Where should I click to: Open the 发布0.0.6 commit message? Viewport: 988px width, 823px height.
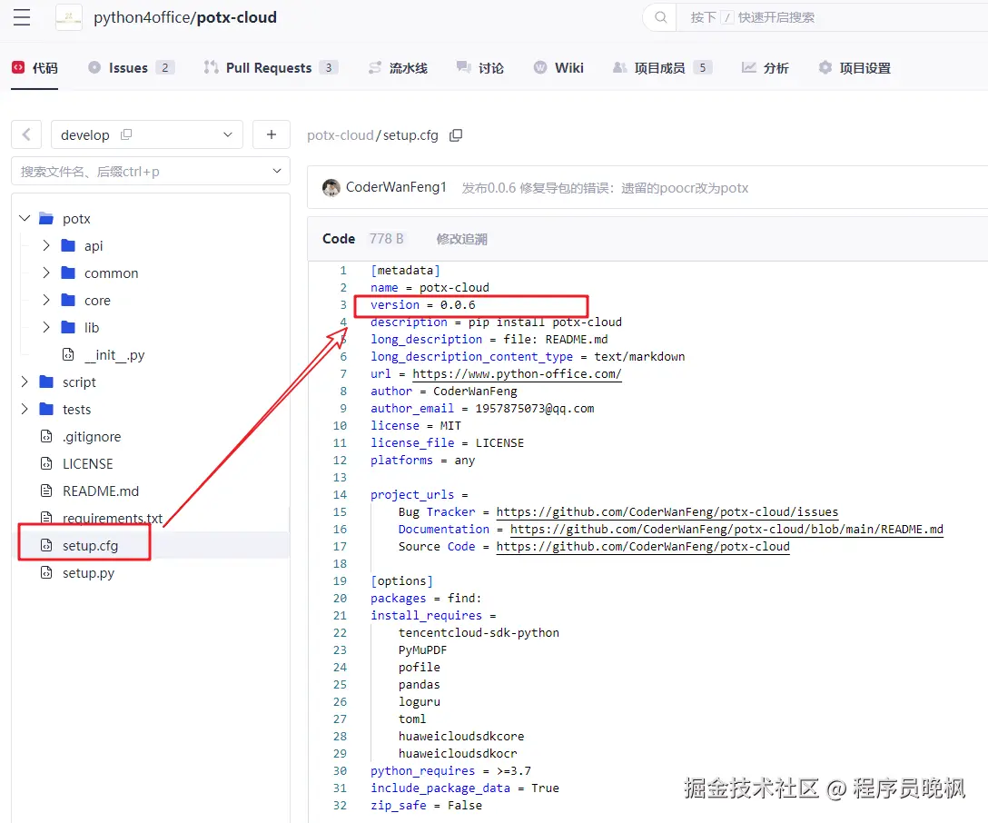(605, 188)
